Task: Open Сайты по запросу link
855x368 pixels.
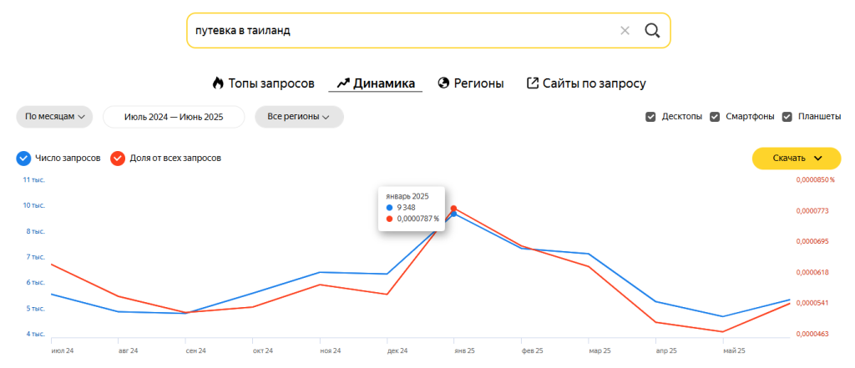Action: pos(594,83)
